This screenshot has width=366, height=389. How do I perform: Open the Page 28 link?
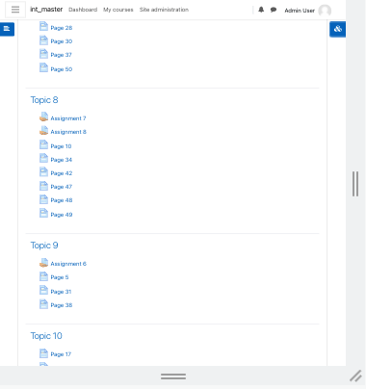coord(62,28)
